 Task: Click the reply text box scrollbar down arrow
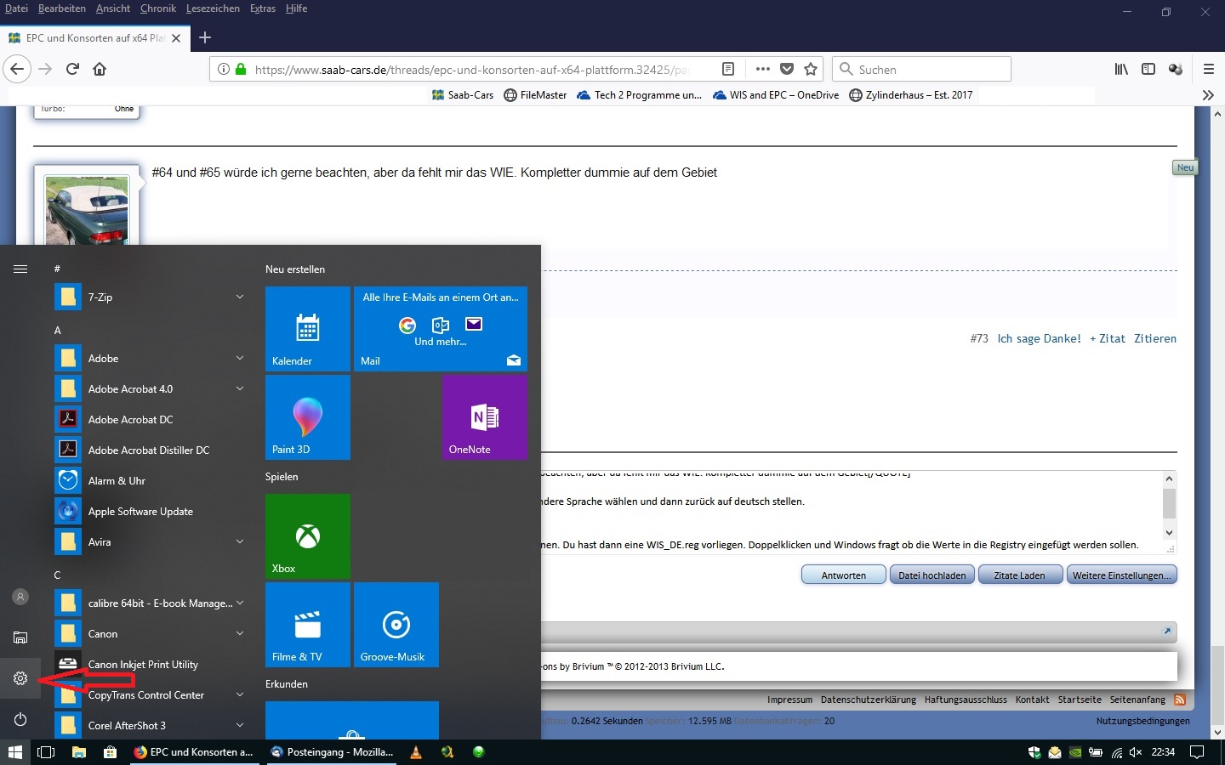point(1170,532)
